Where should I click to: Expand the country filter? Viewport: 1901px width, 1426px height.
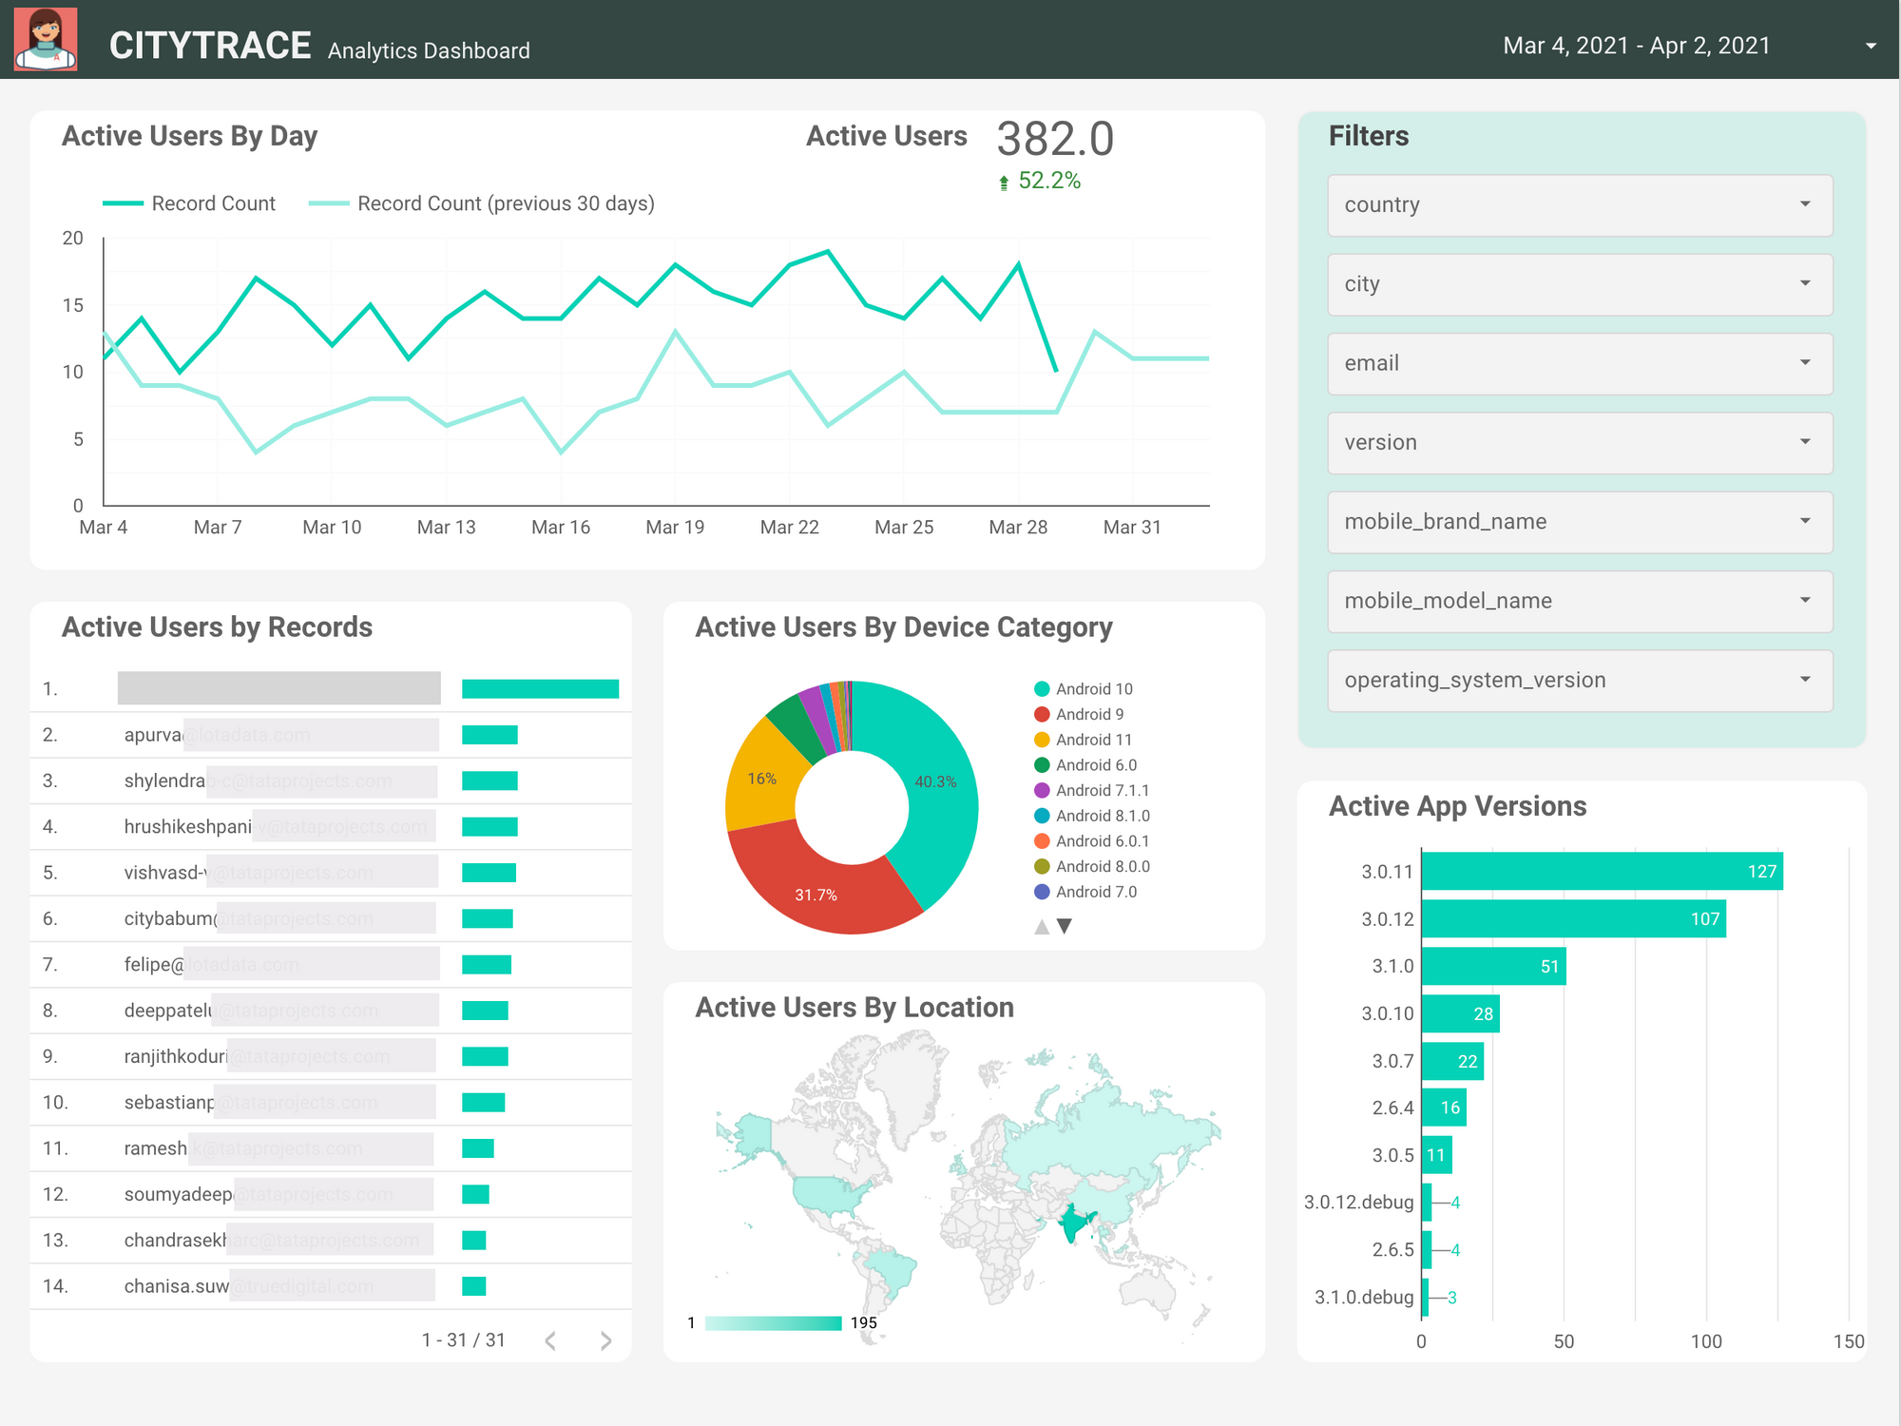tap(1580, 205)
